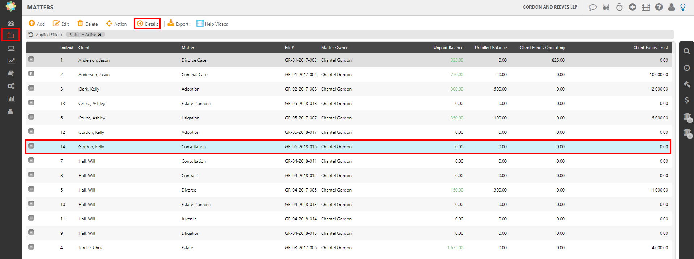Select the Gordon, Kelly Adoption row
The height and width of the screenshot is (259, 694).
(349, 132)
